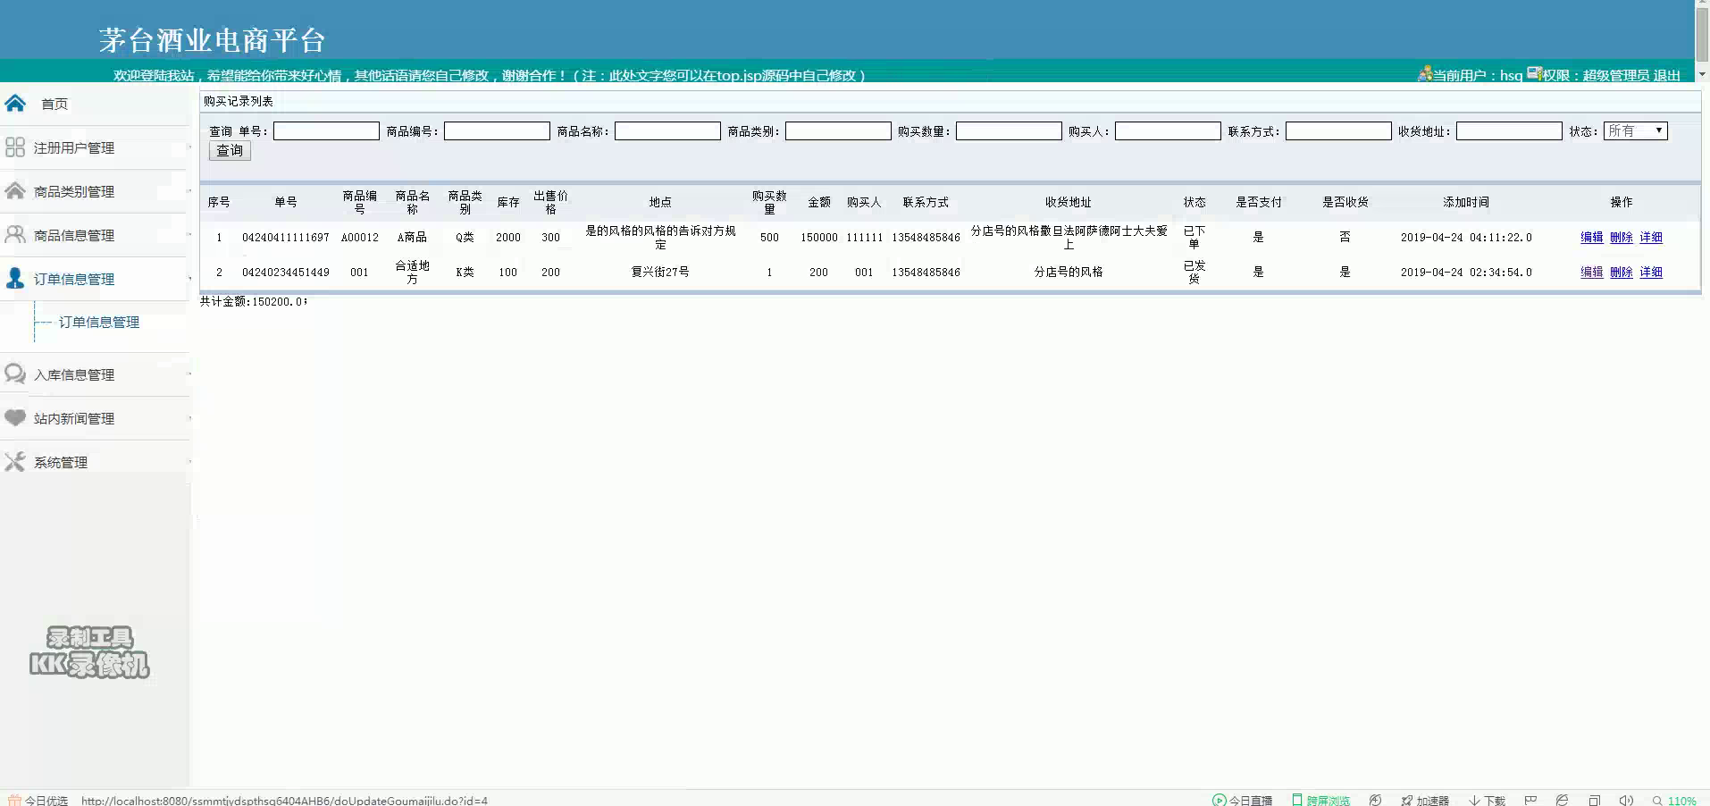This screenshot has height=806, width=1710.
Task: Open 今日直播 in the status bar
Action: 1242,800
